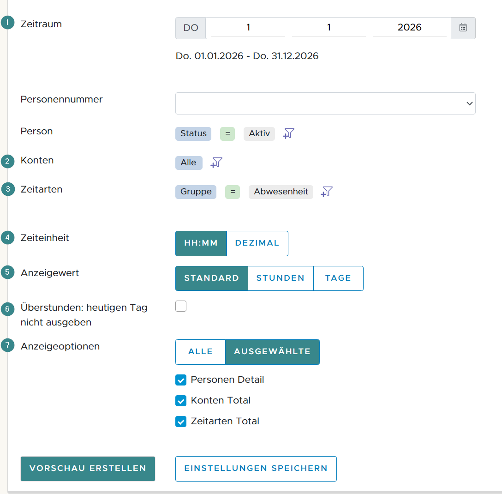This screenshot has width=502, height=494.
Task: Add a filter to the Konten row
Action: click(216, 163)
